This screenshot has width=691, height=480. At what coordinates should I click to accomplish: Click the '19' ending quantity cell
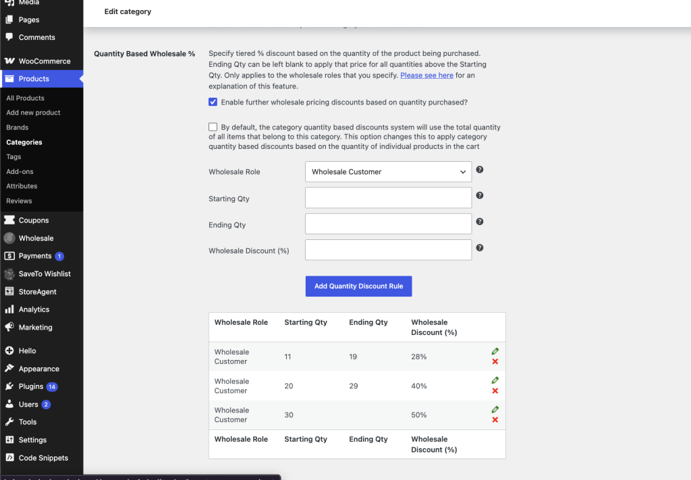[353, 357]
